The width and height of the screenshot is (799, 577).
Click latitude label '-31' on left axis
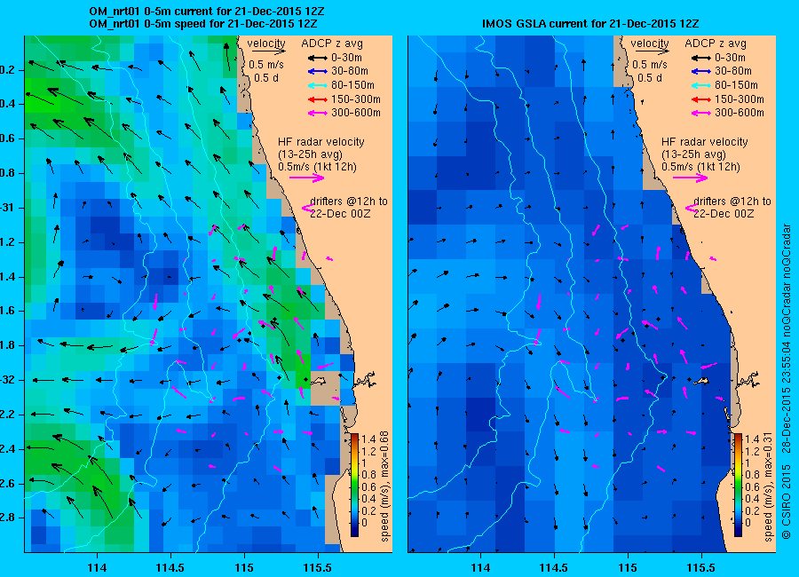click(9, 208)
